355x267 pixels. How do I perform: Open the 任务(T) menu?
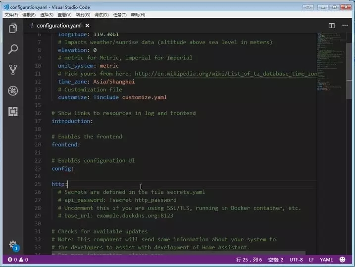(x=120, y=15)
